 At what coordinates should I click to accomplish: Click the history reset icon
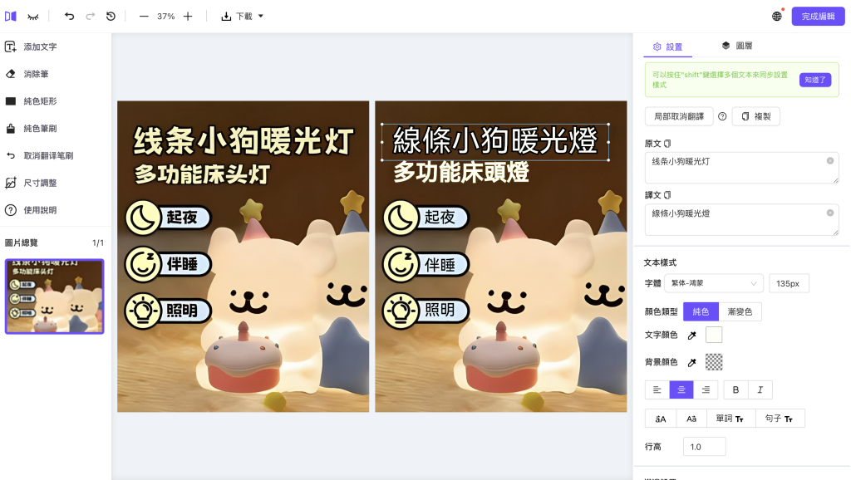pos(111,17)
